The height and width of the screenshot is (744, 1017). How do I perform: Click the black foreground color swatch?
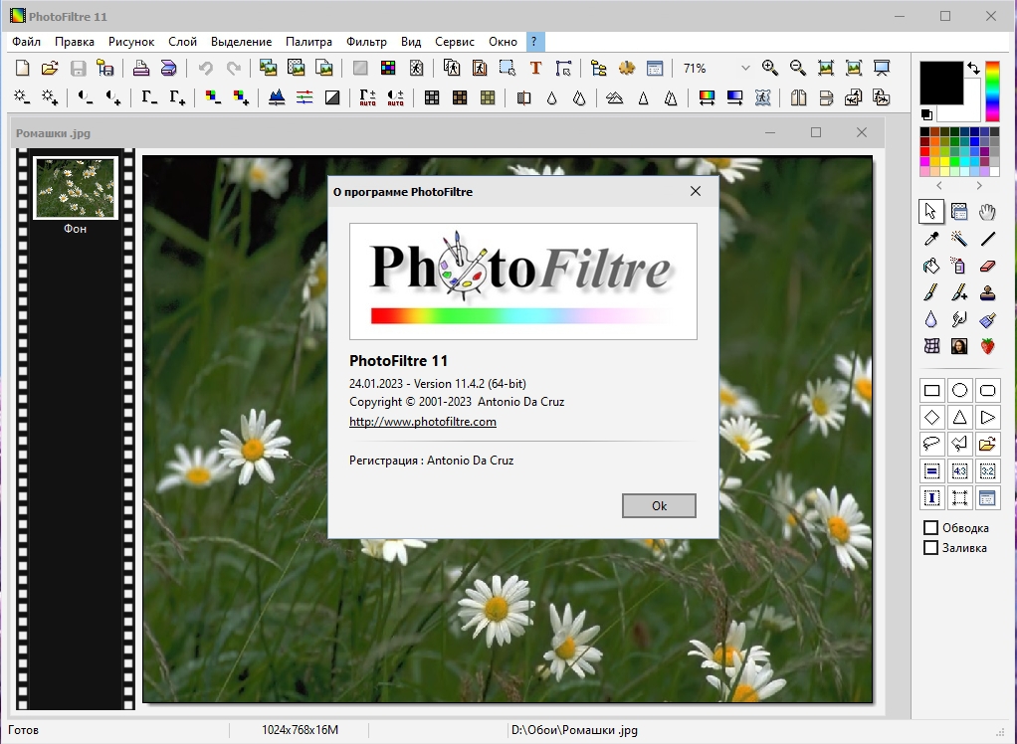point(941,83)
